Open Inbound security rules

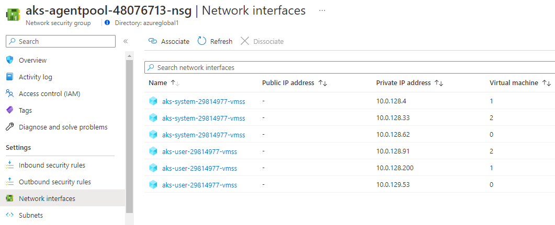[52, 165]
